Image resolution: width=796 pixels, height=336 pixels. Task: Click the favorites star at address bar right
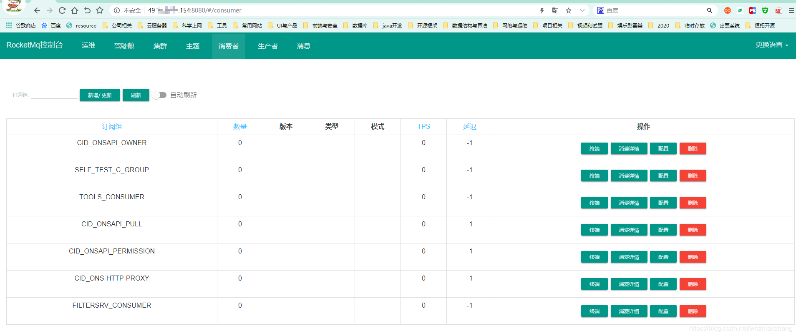pyautogui.click(x=569, y=10)
